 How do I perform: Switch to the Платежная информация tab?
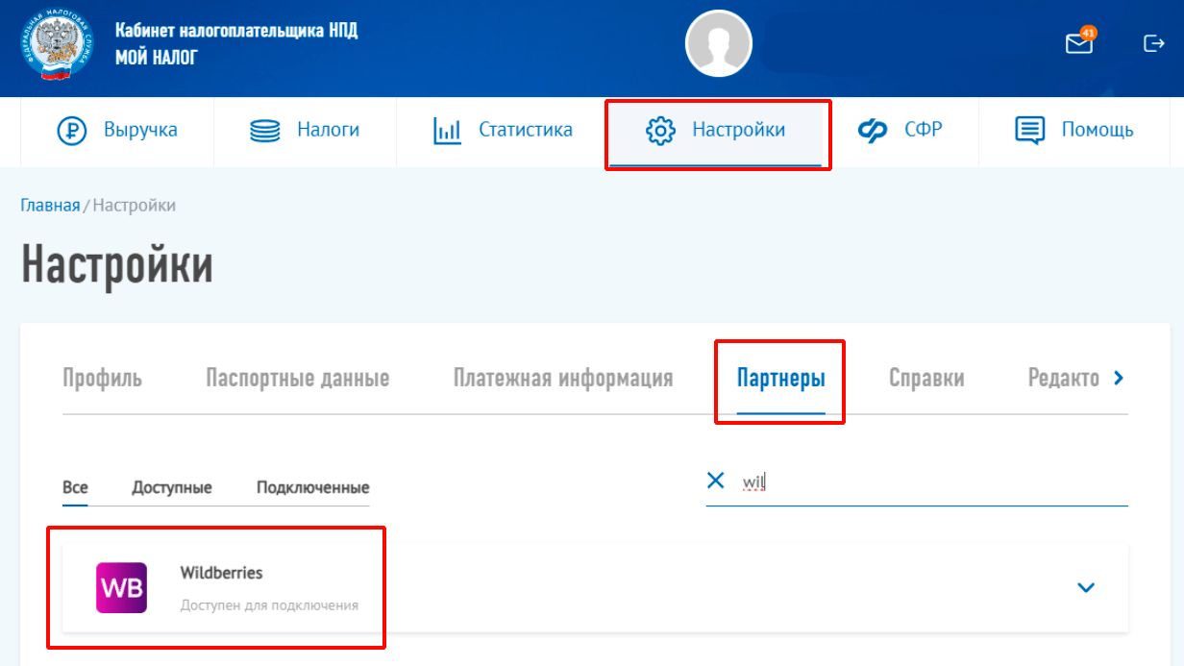(x=563, y=379)
